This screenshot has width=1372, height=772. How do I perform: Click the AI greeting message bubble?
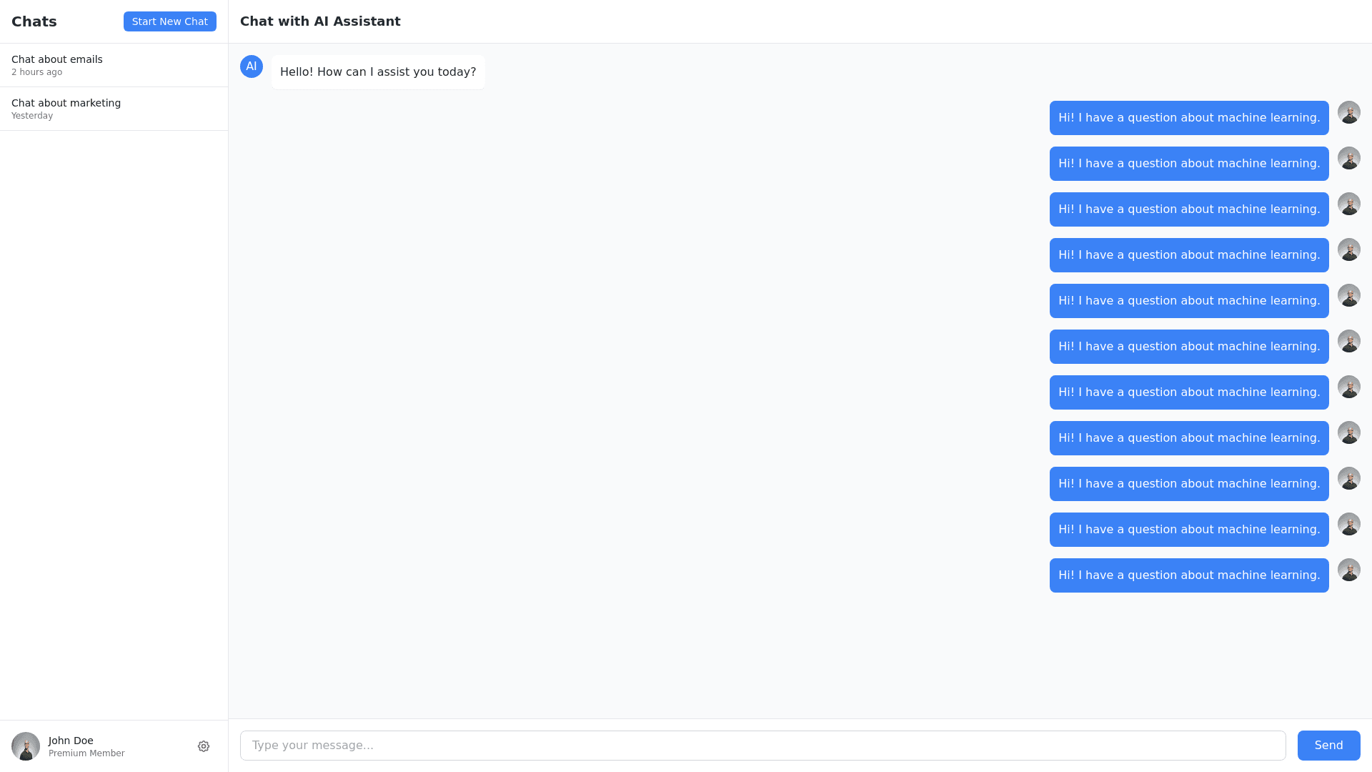coord(378,72)
